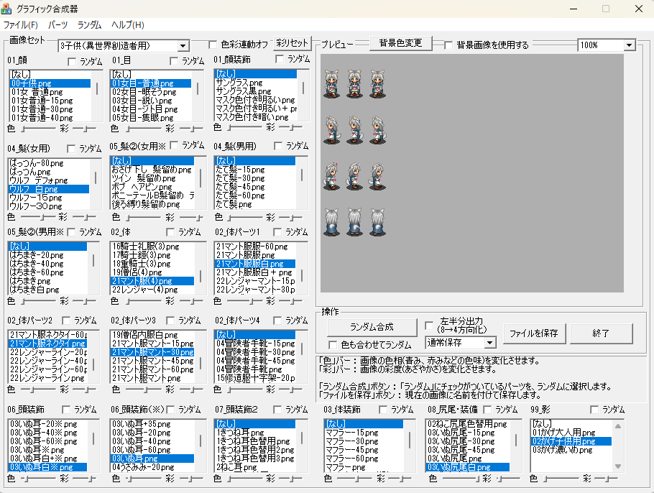
Task: Click the 終了 button
Action: (600, 333)
